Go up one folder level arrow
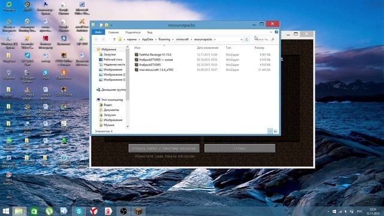Viewport: 384px width, 216px height. 114,40
